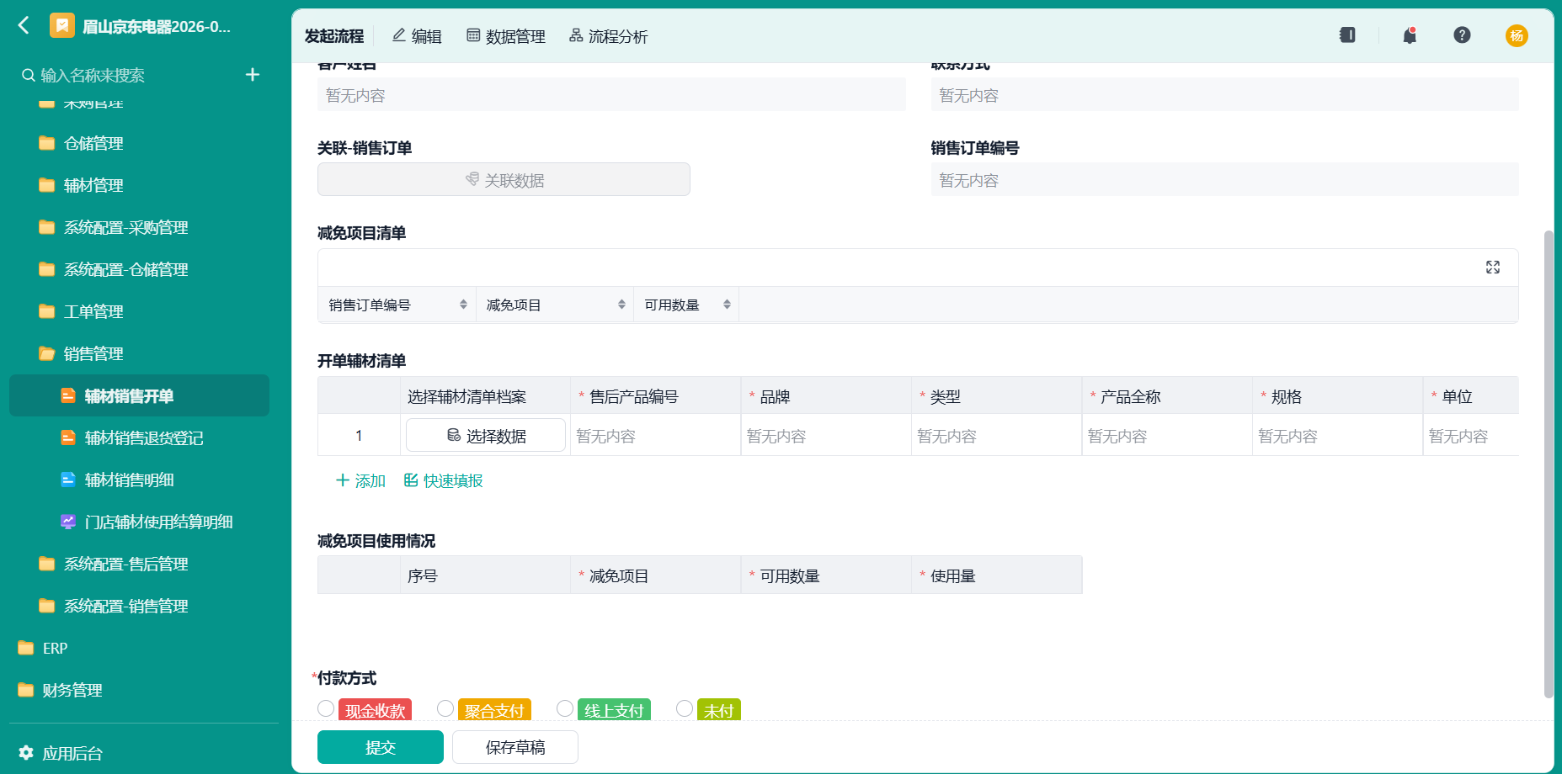Click the 销售订单编号 empty field
Viewport: 1562px width, 774px height.
click(1224, 179)
